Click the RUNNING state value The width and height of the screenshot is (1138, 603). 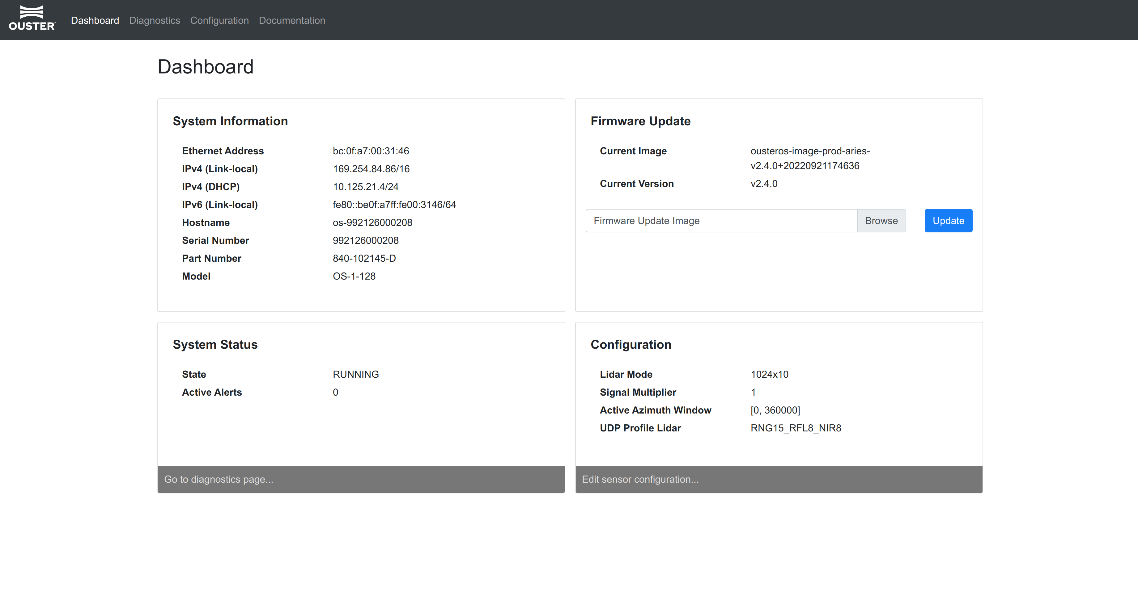356,375
